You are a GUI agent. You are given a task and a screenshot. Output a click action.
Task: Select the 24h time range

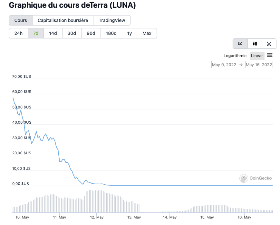[18, 33]
